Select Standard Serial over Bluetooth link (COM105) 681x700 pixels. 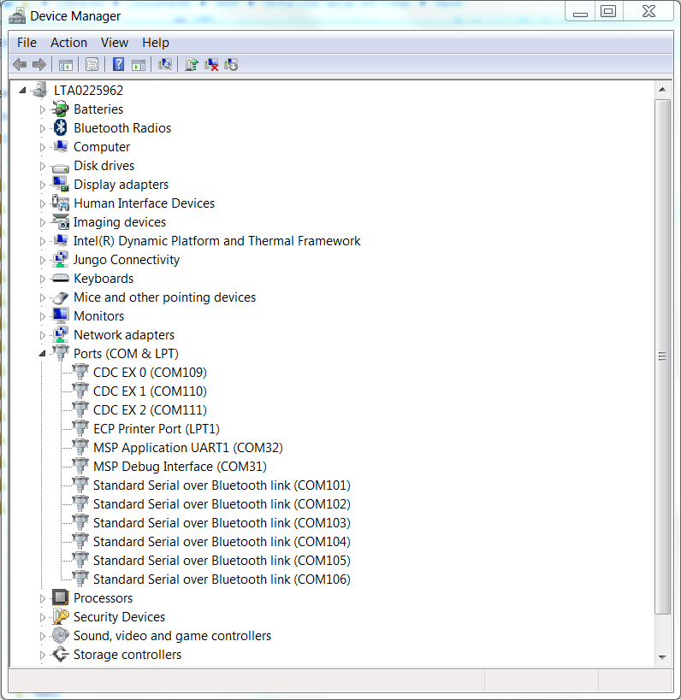[222, 561]
